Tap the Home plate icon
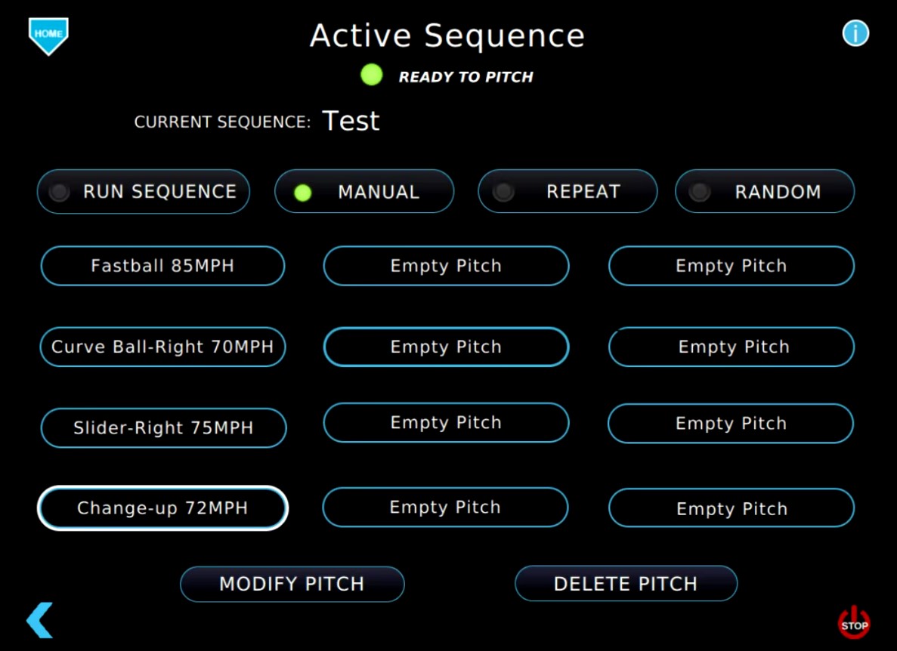 point(48,35)
